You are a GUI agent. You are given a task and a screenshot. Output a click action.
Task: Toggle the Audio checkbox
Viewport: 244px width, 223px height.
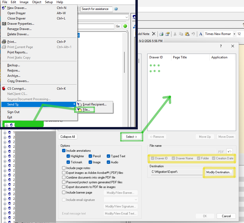click(109, 162)
